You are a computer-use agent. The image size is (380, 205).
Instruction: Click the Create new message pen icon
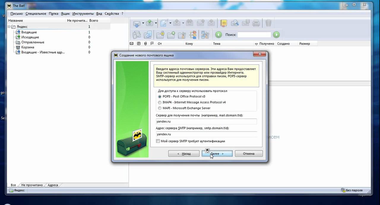pyautogui.click(x=164, y=23)
